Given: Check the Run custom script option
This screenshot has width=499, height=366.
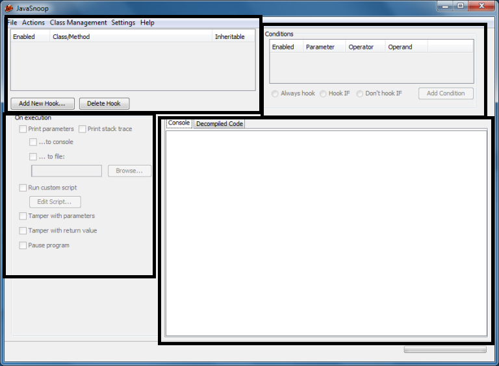Looking at the screenshot, I should [x=23, y=188].
